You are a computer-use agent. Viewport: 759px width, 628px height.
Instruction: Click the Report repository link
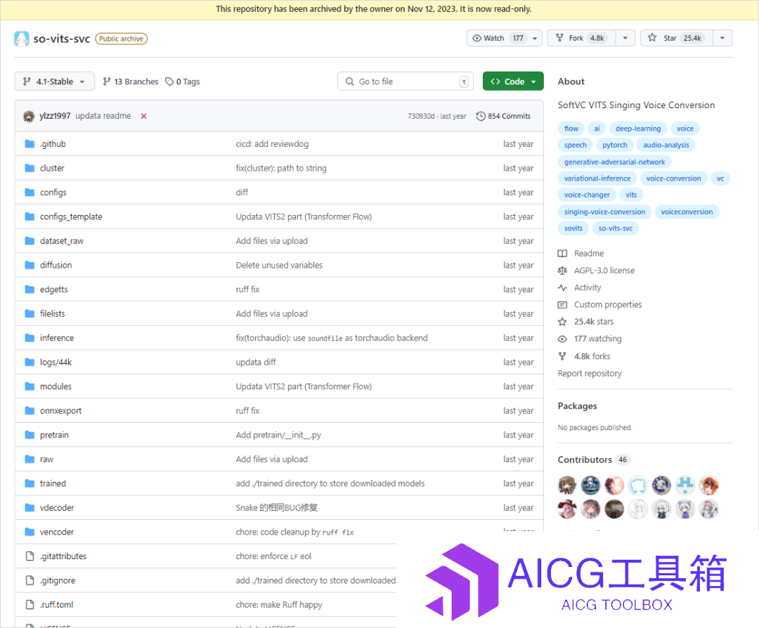tap(590, 374)
